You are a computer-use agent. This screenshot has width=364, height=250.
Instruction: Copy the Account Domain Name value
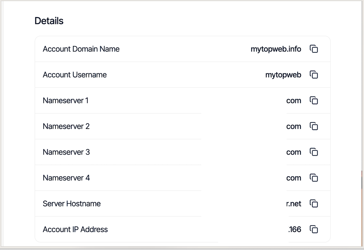point(314,49)
